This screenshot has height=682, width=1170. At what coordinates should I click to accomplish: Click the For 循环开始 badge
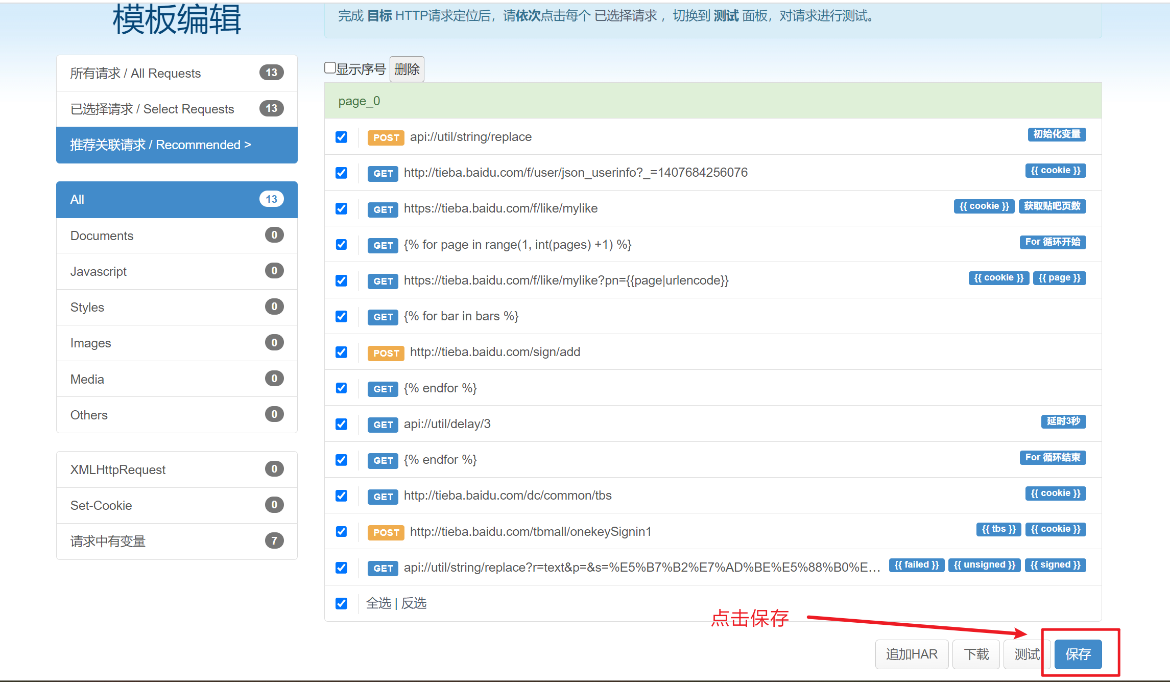pyautogui.click(x=1052, y=242)
